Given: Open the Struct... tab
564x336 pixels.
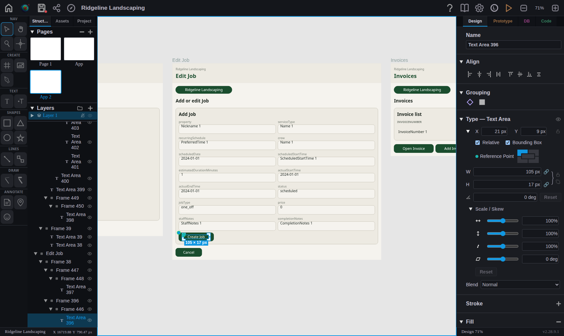Looking at the screenshot, I should pos(40,21).
